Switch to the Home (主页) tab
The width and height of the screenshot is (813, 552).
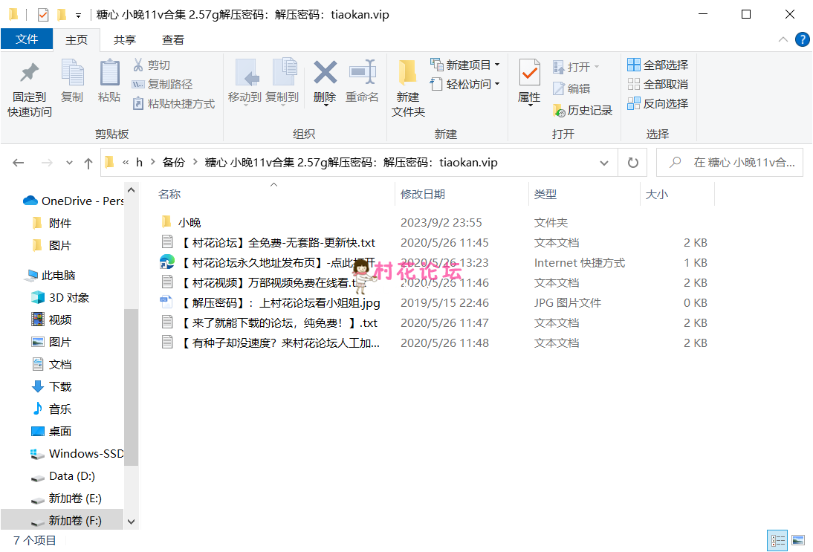coord(77,40)
